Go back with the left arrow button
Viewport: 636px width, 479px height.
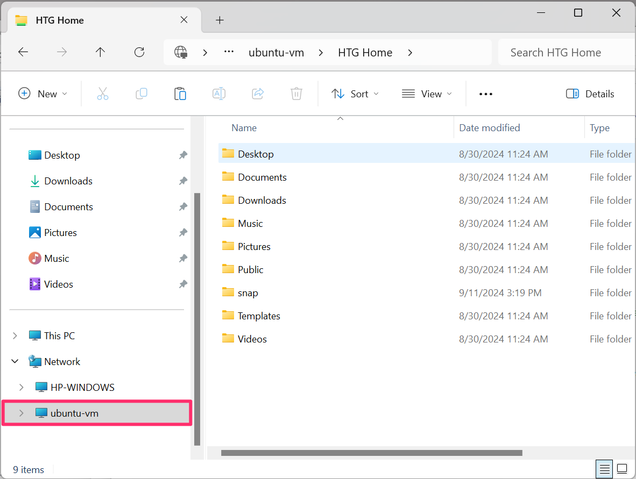[23, 52]
